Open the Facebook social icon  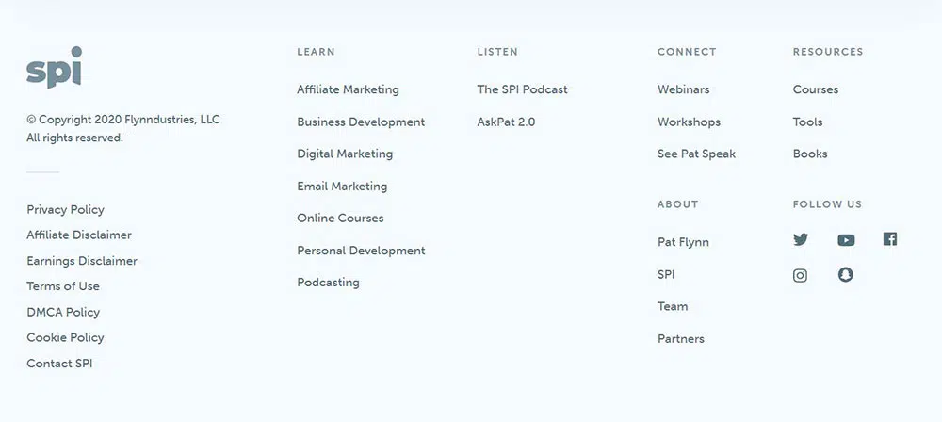click(x=890, y=239)
